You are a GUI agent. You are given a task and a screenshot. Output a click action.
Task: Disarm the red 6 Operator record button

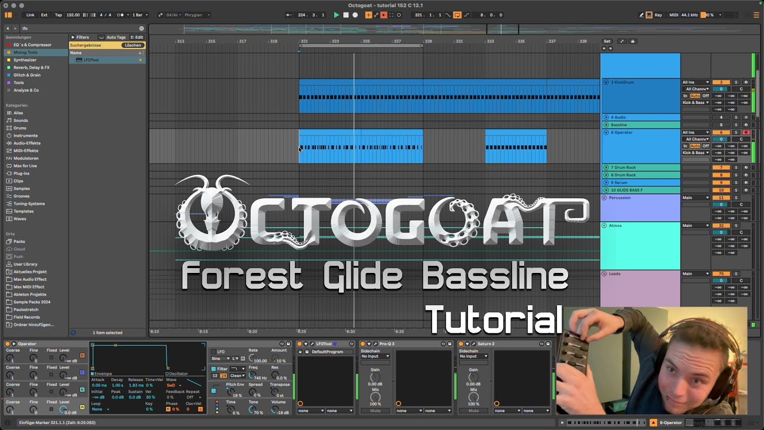745,132
